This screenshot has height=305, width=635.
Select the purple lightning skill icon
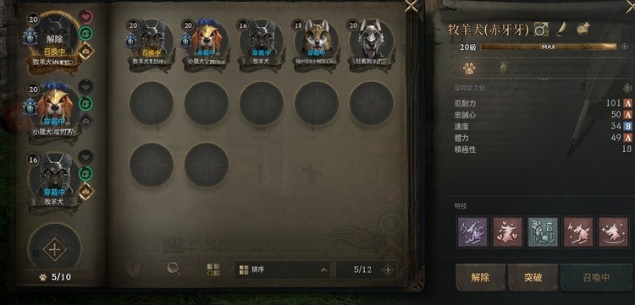(x=472, y=231)
